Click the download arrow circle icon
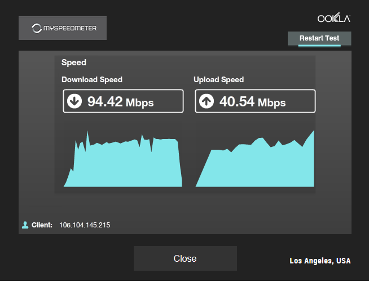This screenshot has width=369, height=282. [x=74, y=101]
